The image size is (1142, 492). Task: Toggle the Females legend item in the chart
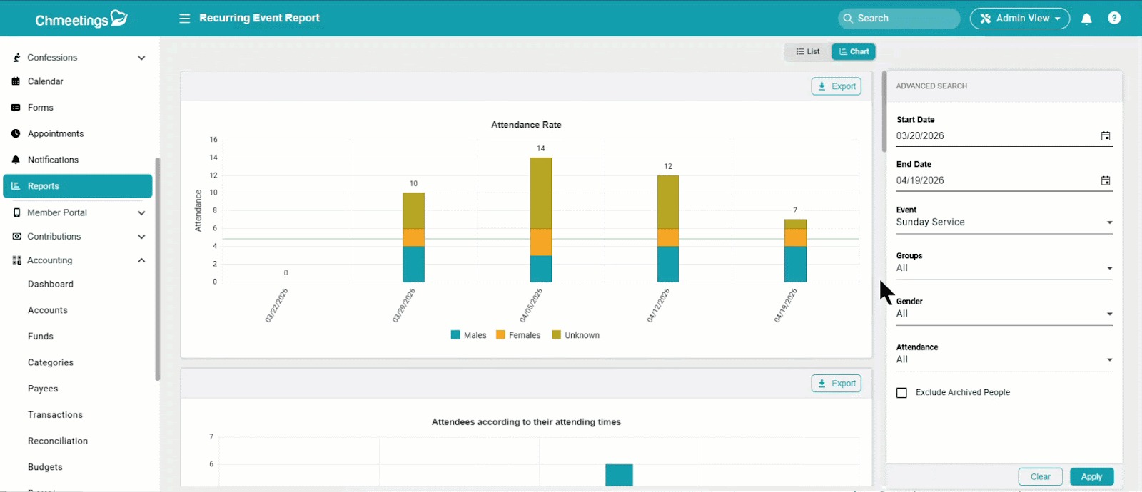pos(518,335)
